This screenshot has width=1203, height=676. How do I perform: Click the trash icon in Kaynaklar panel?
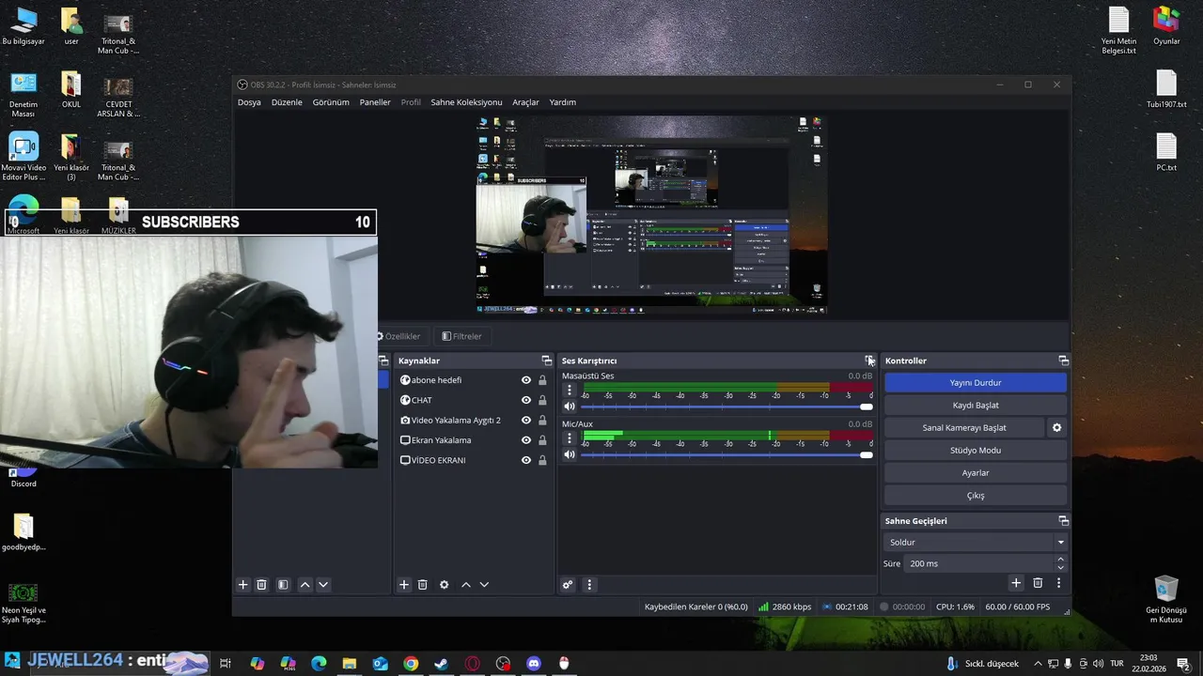[423, 585]
